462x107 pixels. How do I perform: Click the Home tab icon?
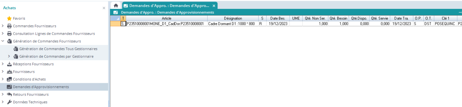pyautogui.click(x=116, y=6)
